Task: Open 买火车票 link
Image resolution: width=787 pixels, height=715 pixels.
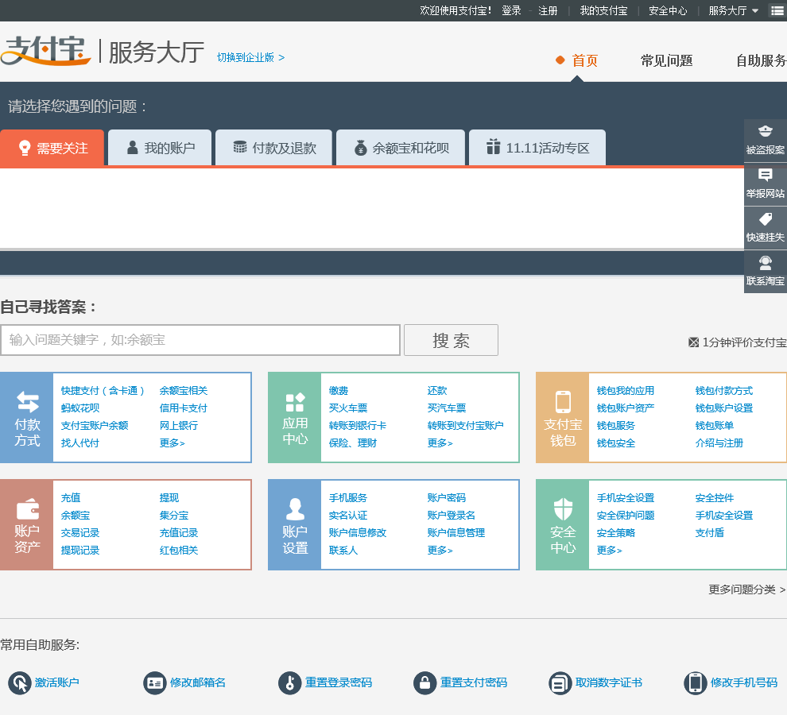Action: point(348,408)
